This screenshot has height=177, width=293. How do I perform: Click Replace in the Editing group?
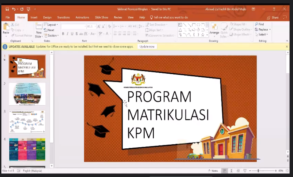click(x=263, y=29)
